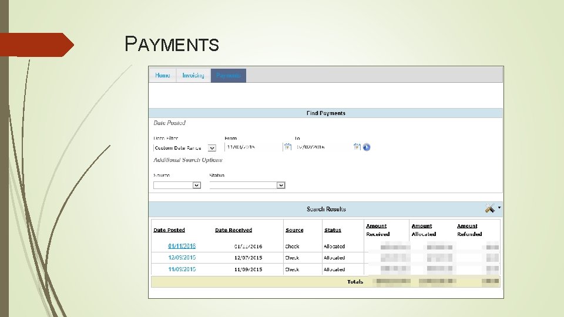Click the To date field
This screenshot has width=564, height=317.
tap(323, 147)
